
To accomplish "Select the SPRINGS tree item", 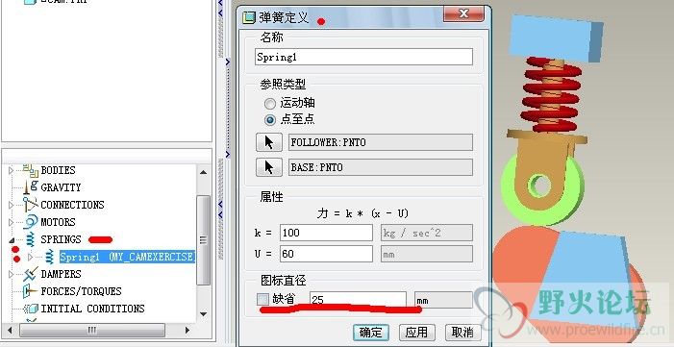I will coord(61,239).
